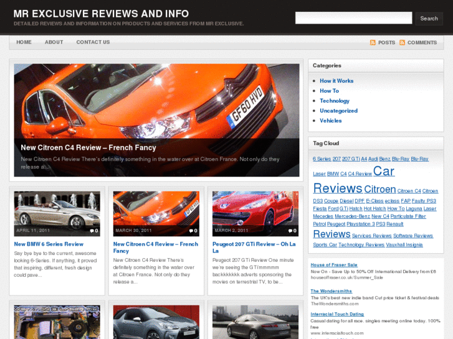Viewport: 453px width, 339px height.
Task: Click the April 11, 2011 date label
Action: click(33, 231)
